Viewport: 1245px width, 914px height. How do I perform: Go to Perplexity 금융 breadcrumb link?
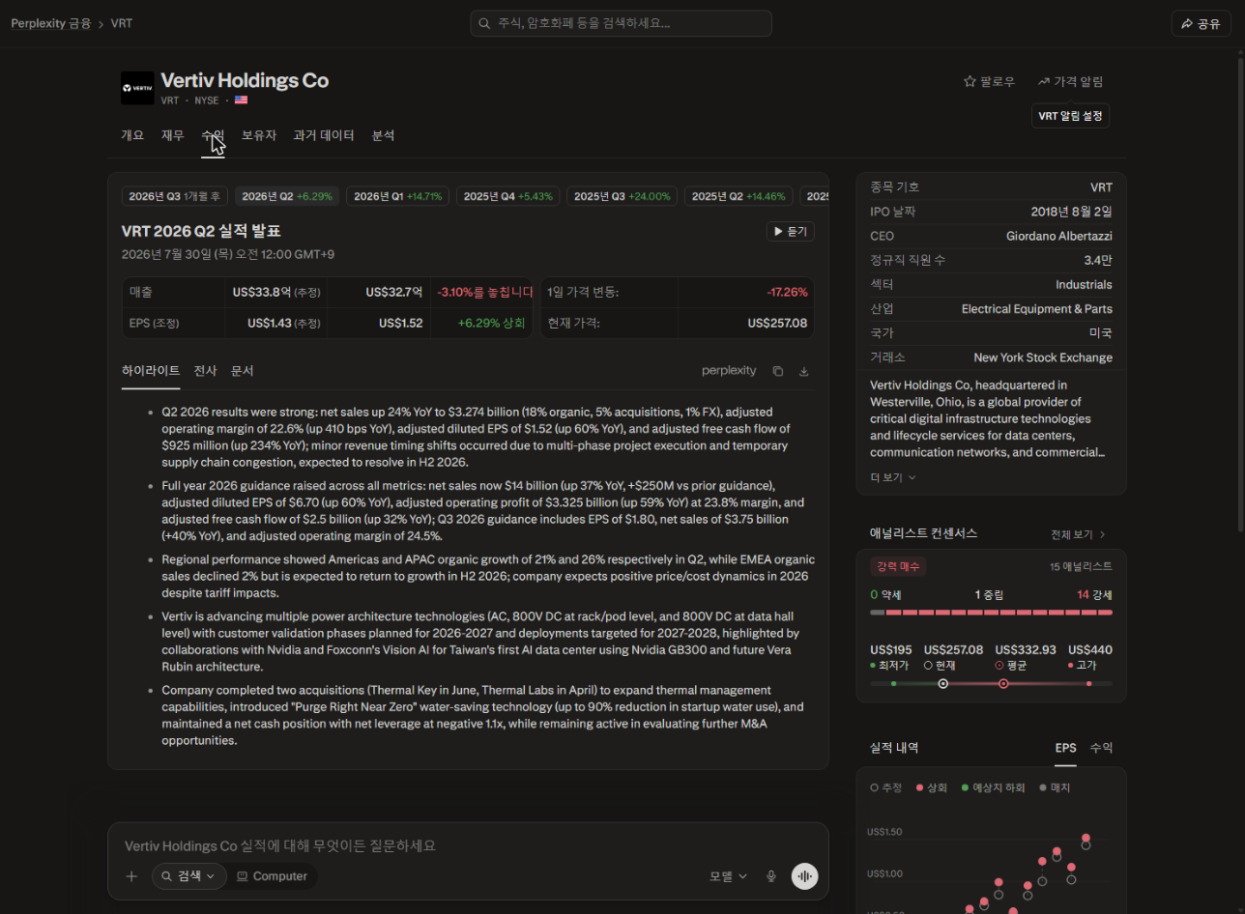tap(51, 23)
